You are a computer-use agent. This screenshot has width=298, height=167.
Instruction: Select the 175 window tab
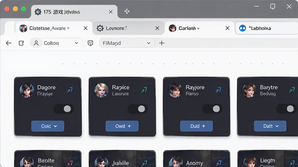coord(74,12)
